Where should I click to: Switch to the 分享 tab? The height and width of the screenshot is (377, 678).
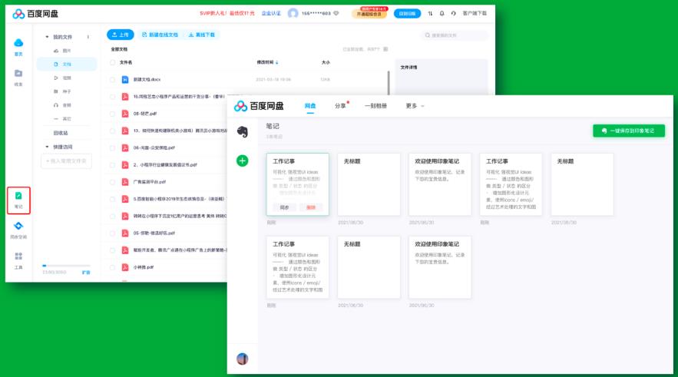(x=340, y=106)
